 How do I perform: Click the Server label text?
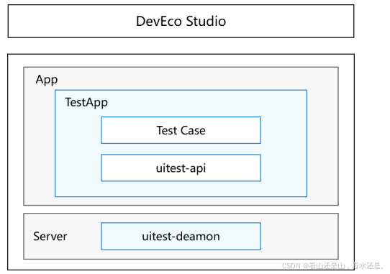pos(50,236)
